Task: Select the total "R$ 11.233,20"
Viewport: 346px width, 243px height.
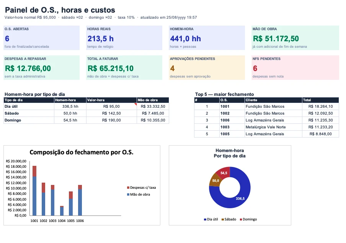Action: click(321, 127)
